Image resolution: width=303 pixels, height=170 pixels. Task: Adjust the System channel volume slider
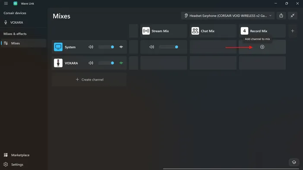coord(106,47)
